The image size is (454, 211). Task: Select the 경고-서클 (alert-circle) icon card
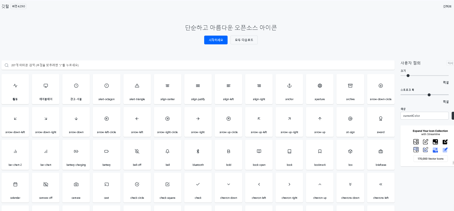[76, 89]
